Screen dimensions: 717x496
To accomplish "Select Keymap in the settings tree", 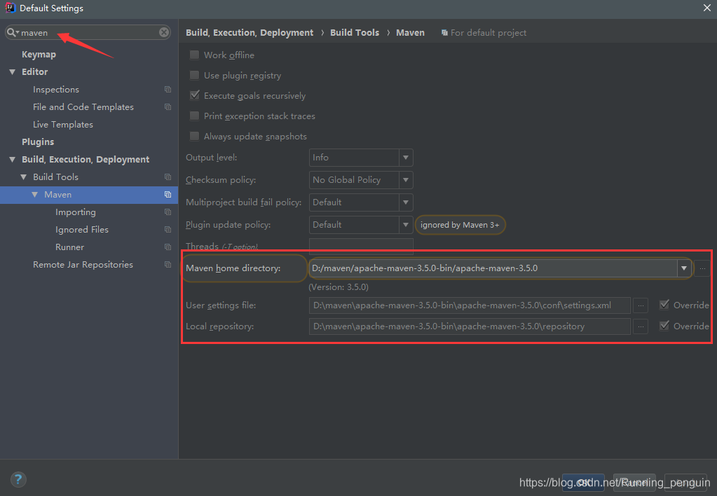I will click(39, 54).
